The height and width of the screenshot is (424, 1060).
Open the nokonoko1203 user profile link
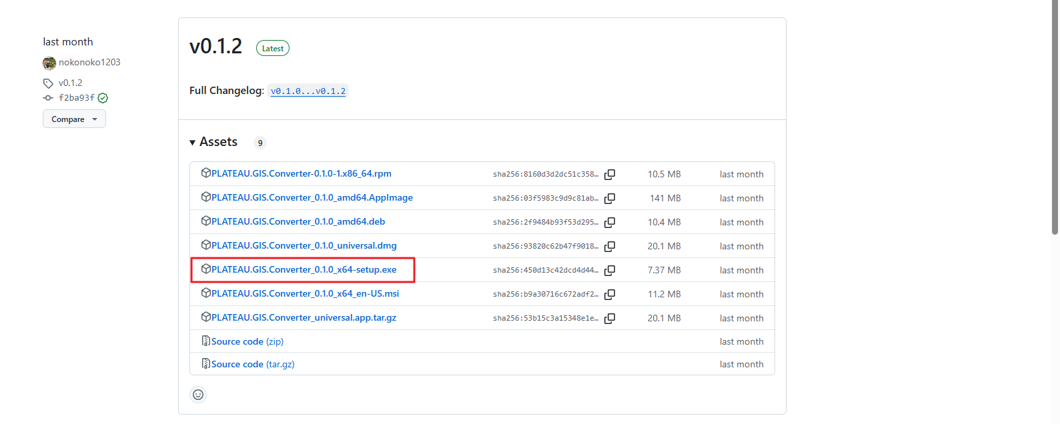point(89,62)
